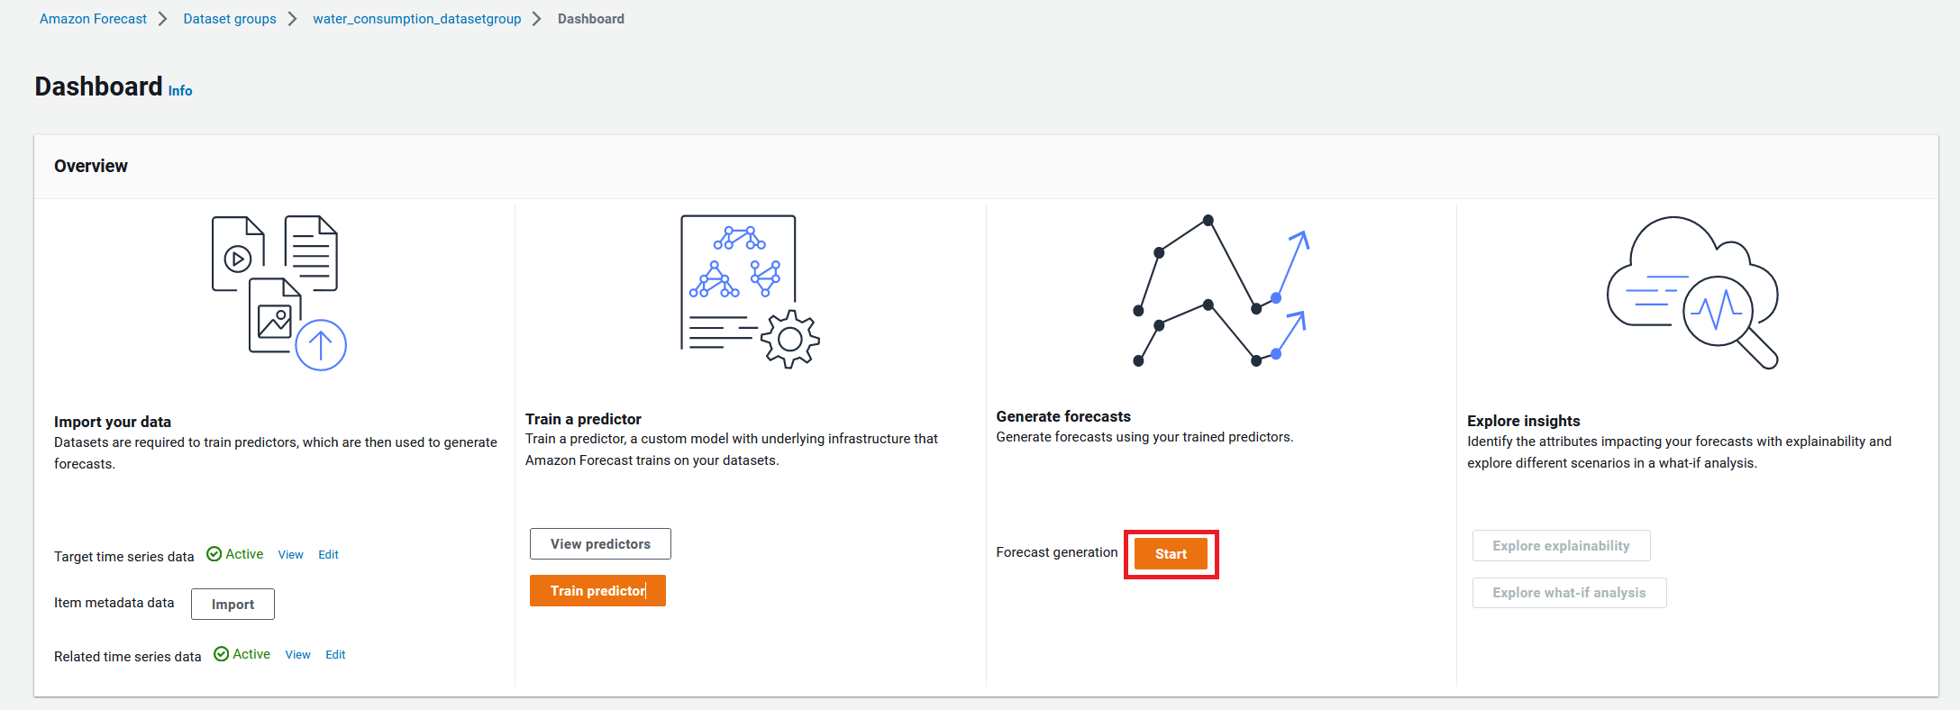View Related time series data
Viewport: 1960px width, 710px height.
pyautogui.click(x=297, y=655)
